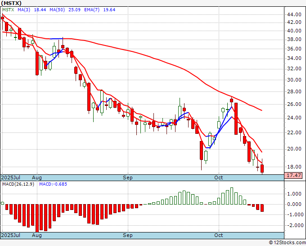The image size is (306, 246).
Task: Click the current price tag 17.47
Action: point(293,175)
